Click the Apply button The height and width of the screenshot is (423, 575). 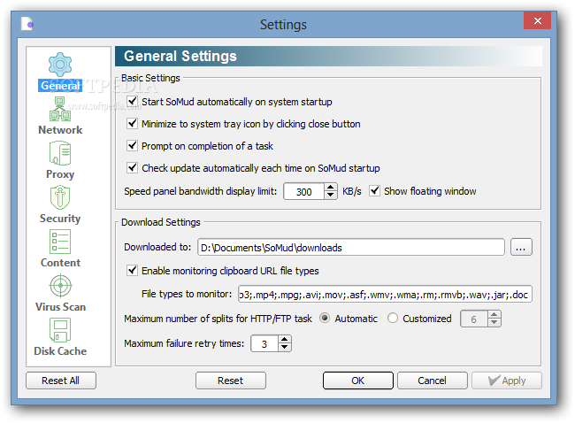tap(507, 381)
